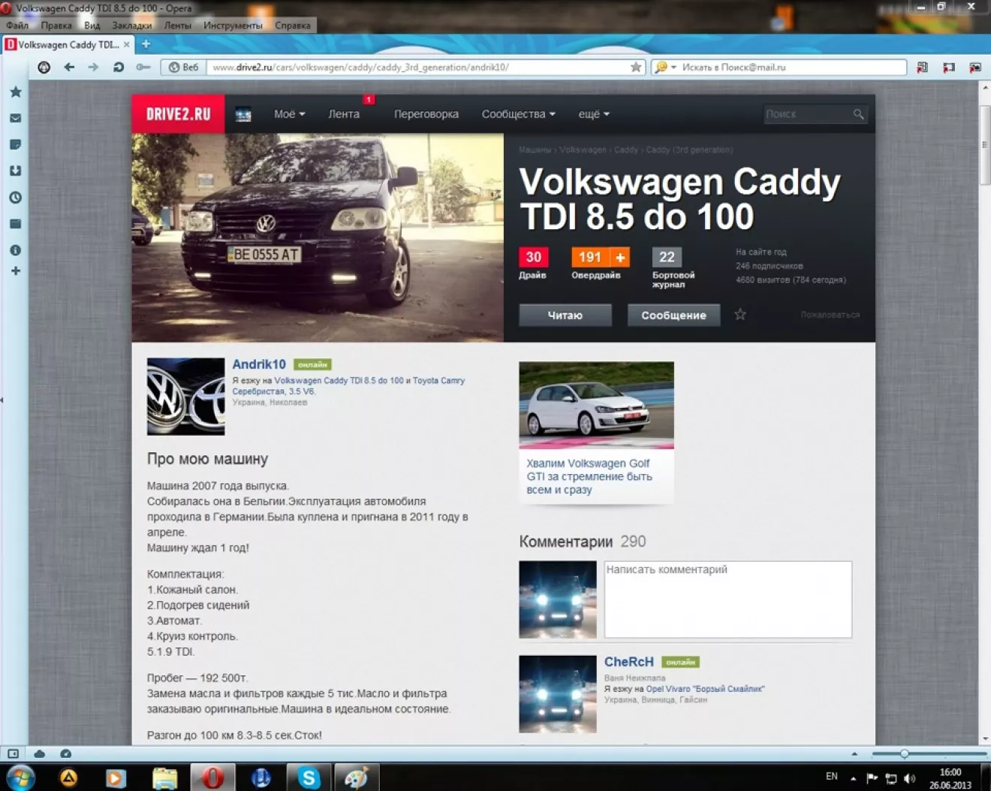Image resolution: width=991 pixels, height=791 pixels.
Task: Open the Инструменты menu
Action: [x=233, y=25]
